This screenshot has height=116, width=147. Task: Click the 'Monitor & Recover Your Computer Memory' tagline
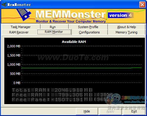[71, 21]
